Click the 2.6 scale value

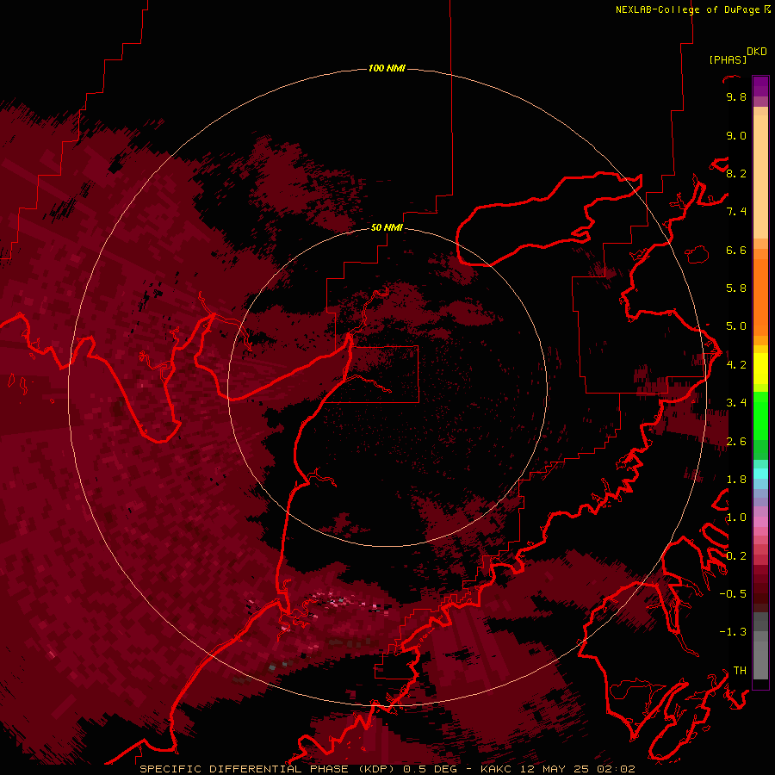736,442
